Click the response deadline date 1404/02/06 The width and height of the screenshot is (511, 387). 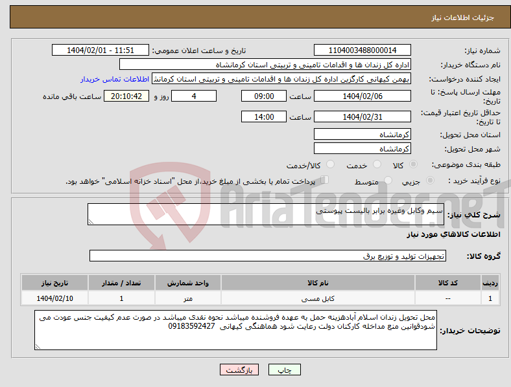coord(362,96)
